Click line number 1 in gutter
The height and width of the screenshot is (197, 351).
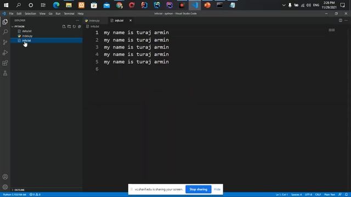point(97,33)
